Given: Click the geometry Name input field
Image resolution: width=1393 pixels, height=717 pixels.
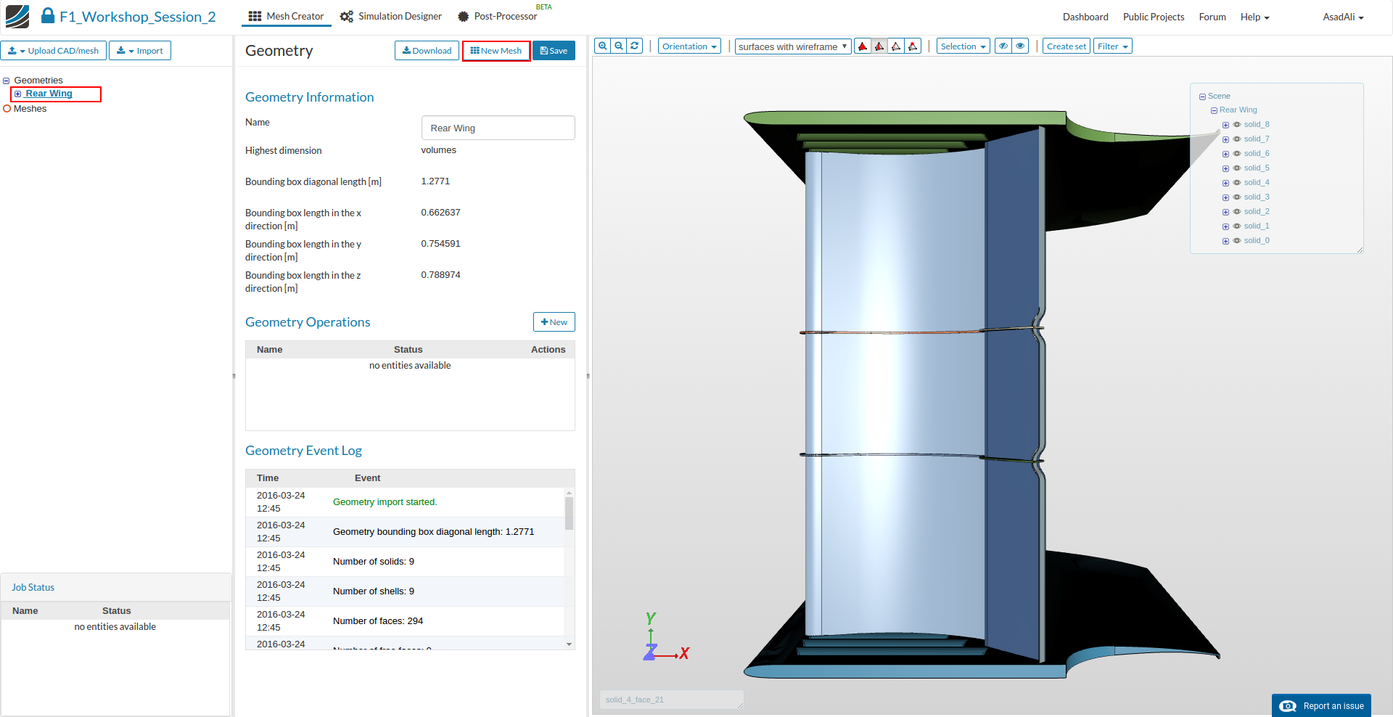Looking at the screenshot, I should (498, 128).
